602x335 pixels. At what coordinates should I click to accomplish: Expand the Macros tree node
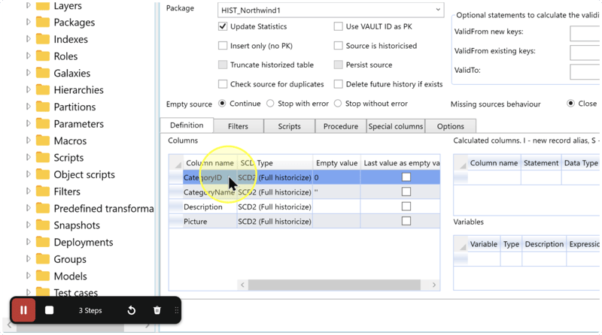point(28,140)
